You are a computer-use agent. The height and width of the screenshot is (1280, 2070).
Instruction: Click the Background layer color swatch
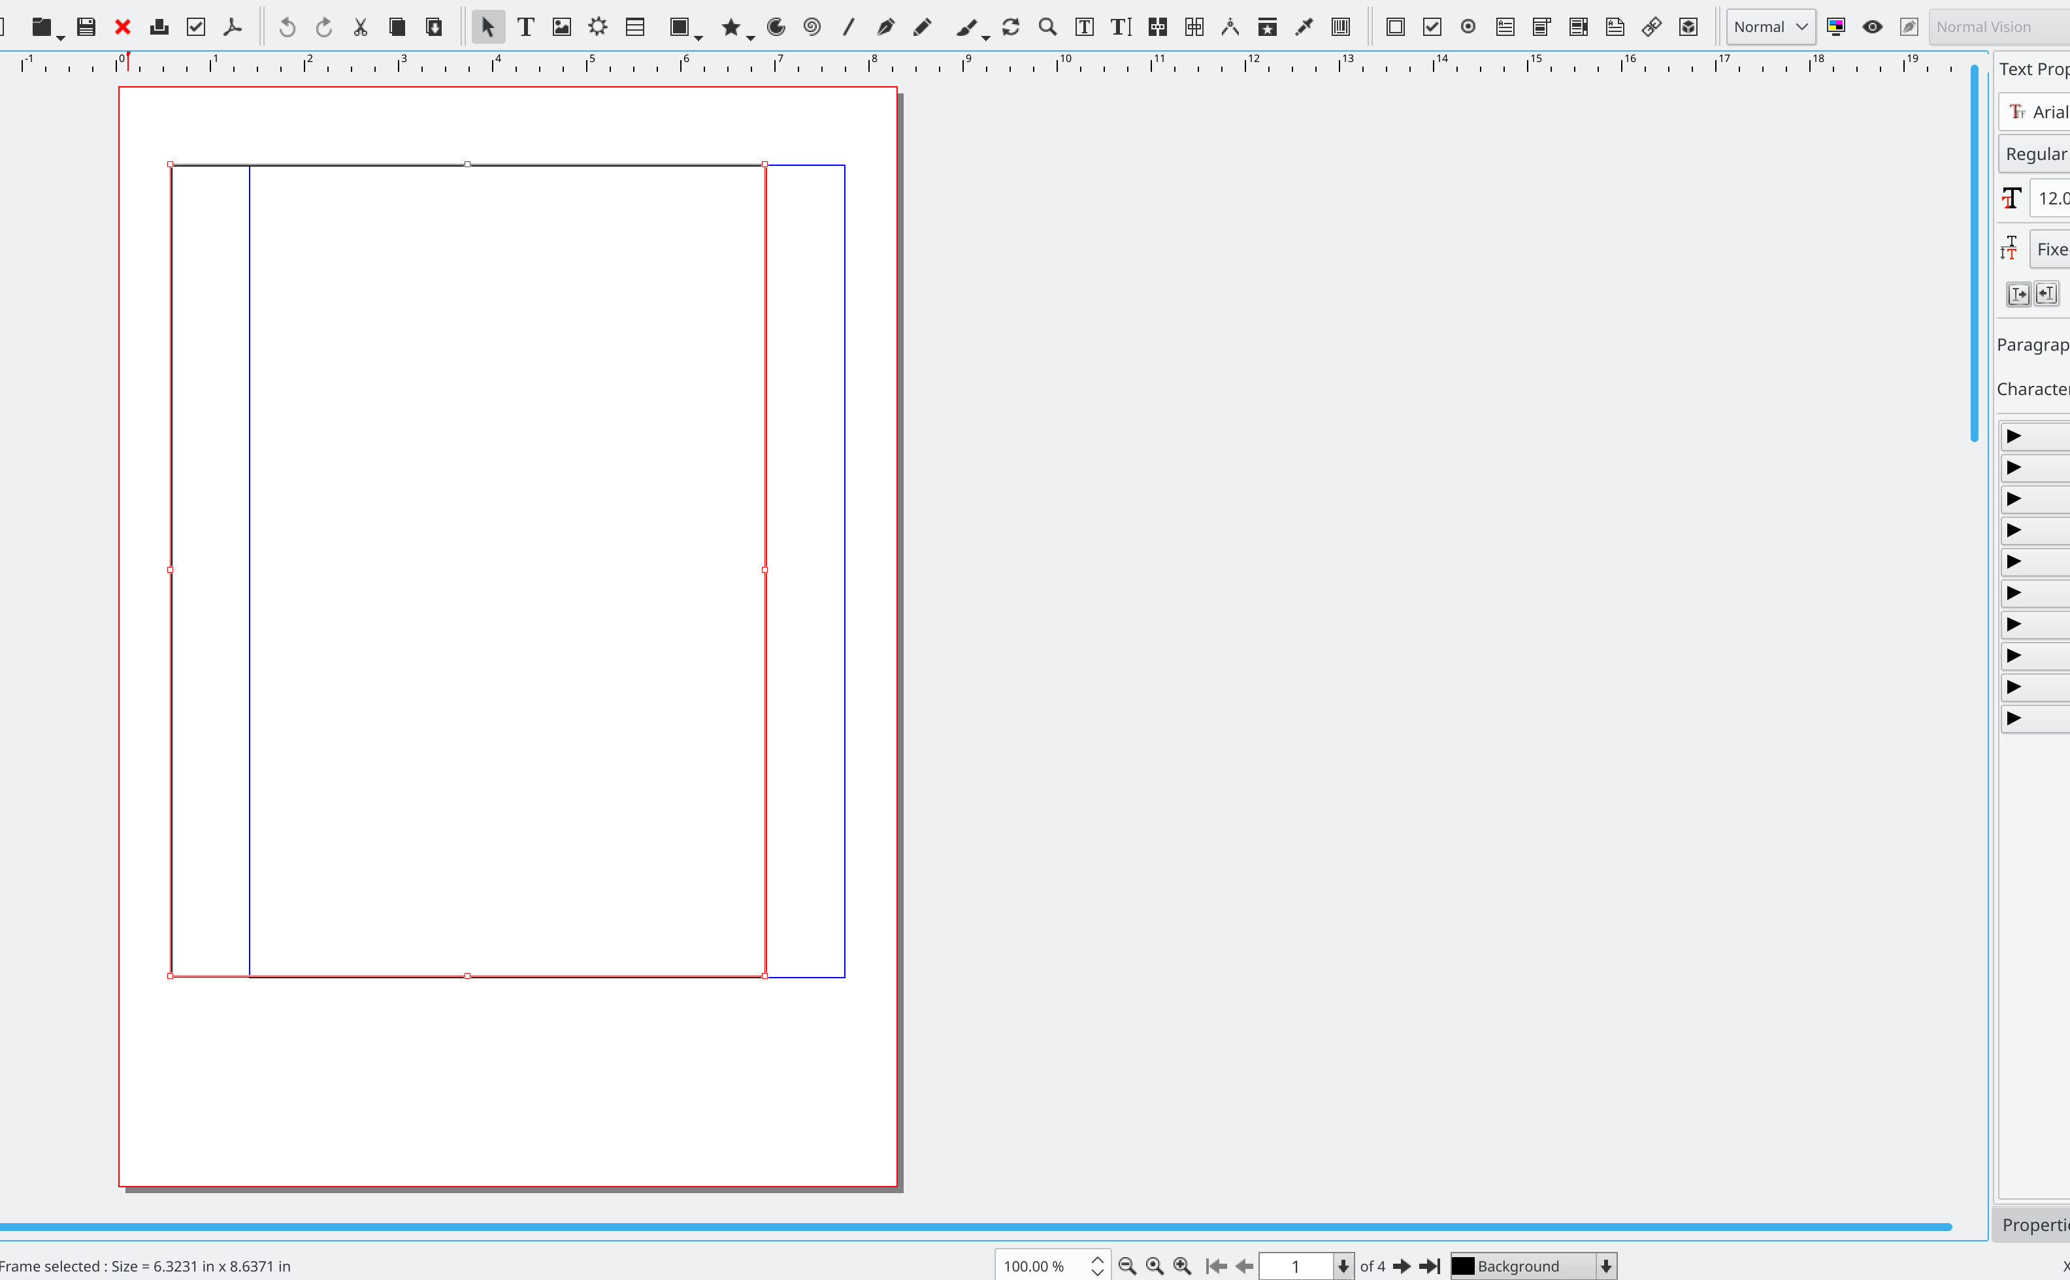click(x=1463, y=1266)
